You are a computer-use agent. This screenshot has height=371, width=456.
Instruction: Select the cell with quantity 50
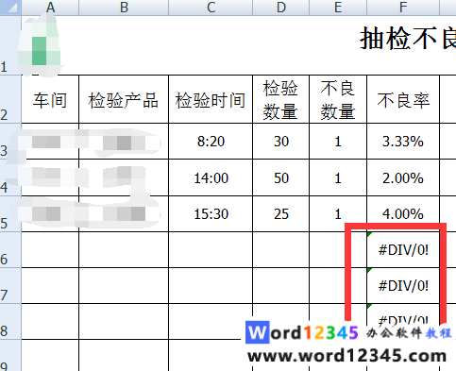click(281, 177)
